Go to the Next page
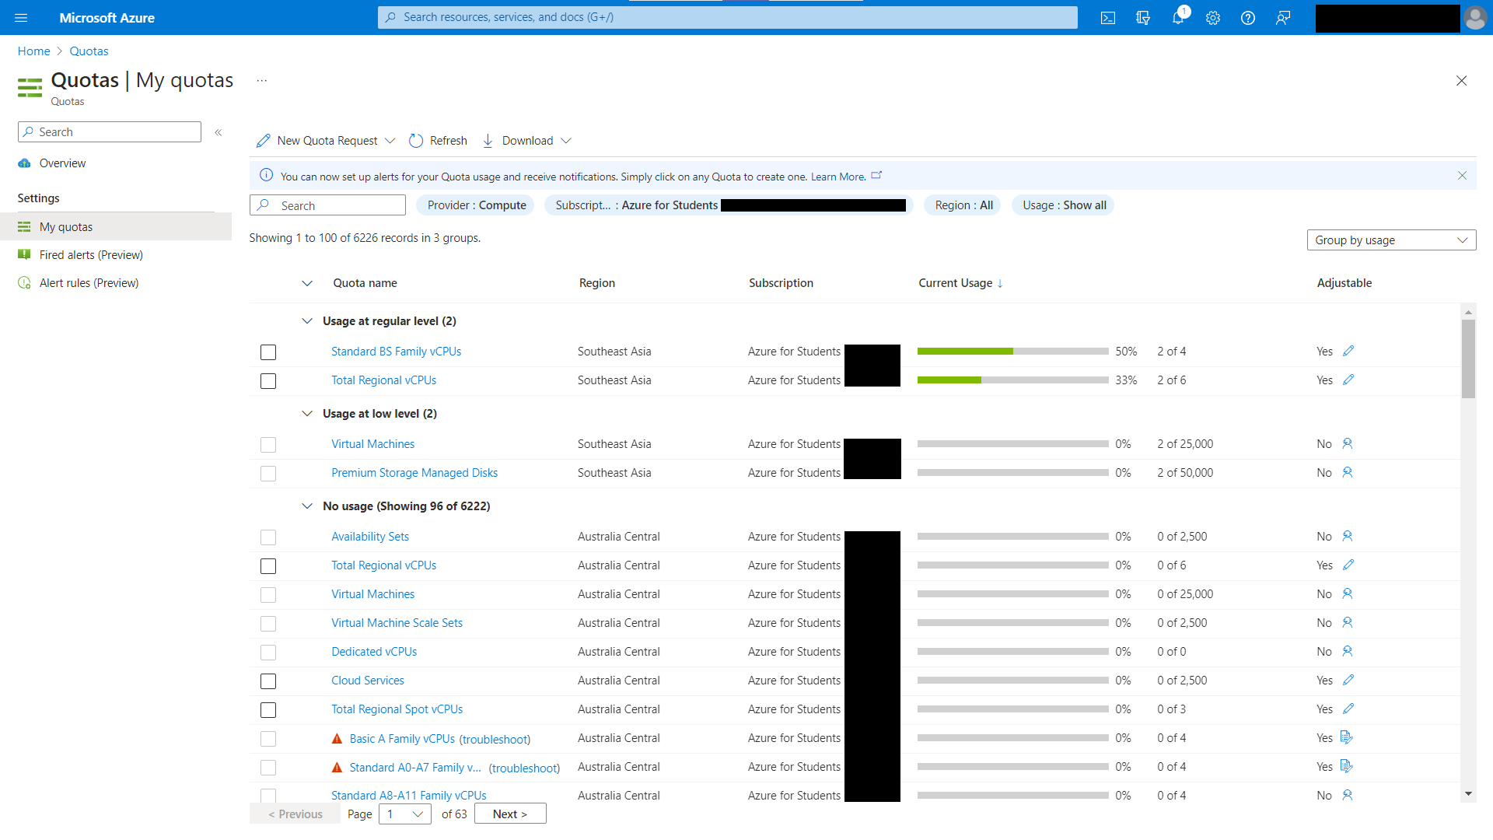The height and width of the screenshot is (840, 1493). [x=510, y=814]
